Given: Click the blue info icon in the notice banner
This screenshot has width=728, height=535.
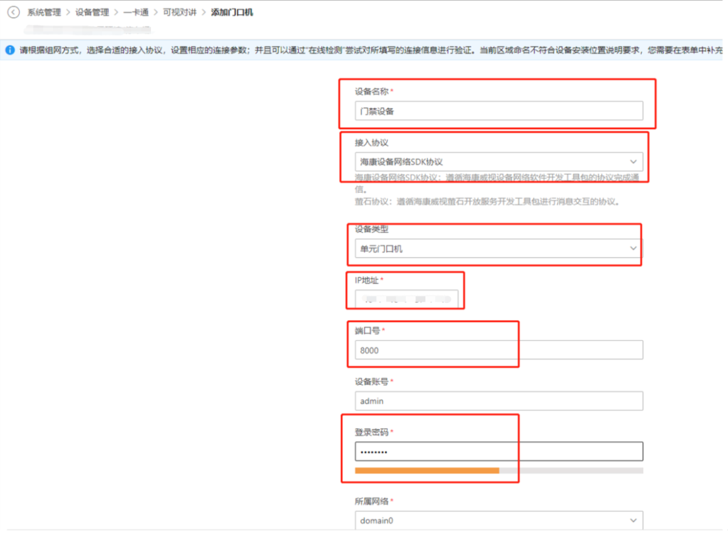Looking at the screenshot, I should click(10, 50).
